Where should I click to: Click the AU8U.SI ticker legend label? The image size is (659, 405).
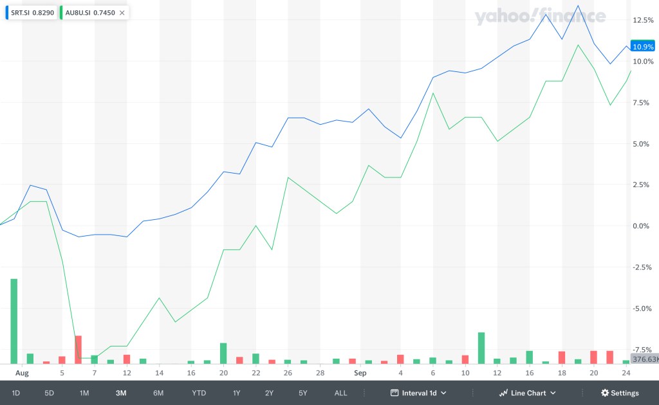pyautogui.click(x=78, y=12)
